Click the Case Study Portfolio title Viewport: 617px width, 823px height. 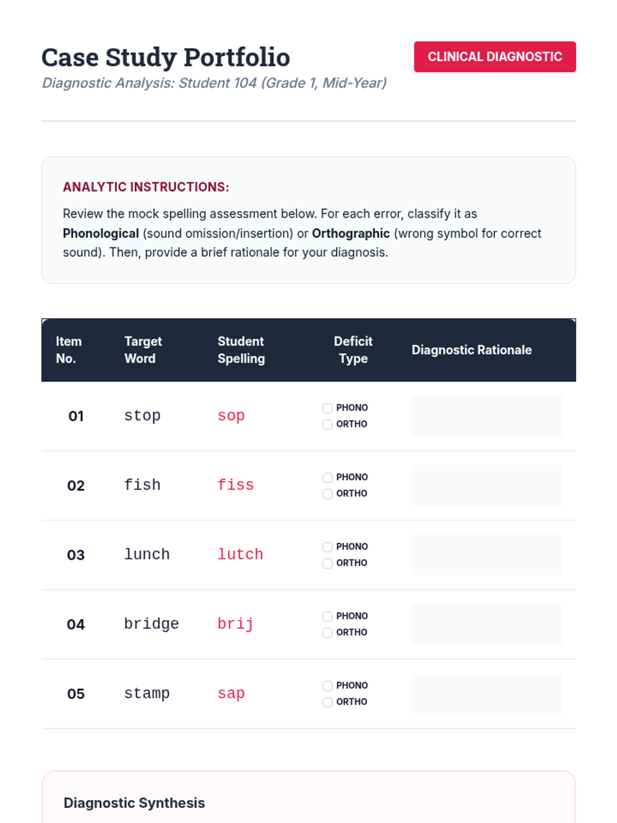point(166,57)
